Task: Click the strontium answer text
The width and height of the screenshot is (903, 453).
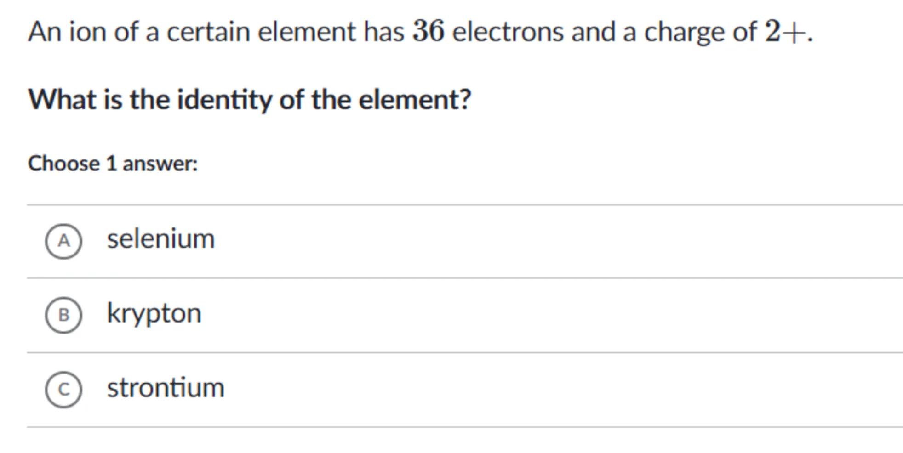Action: [166, 388]
